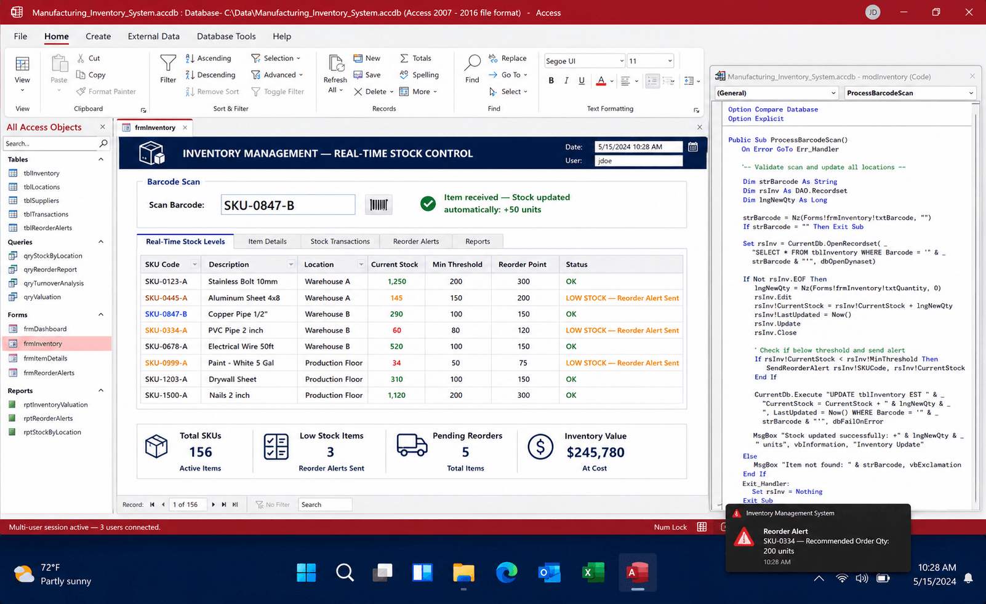Open the tblSuppliers table
The width and height of the screenshot is (986, 604).
pos(41,201)
